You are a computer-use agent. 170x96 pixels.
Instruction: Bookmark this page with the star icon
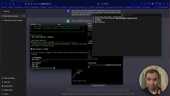(98, 4)
